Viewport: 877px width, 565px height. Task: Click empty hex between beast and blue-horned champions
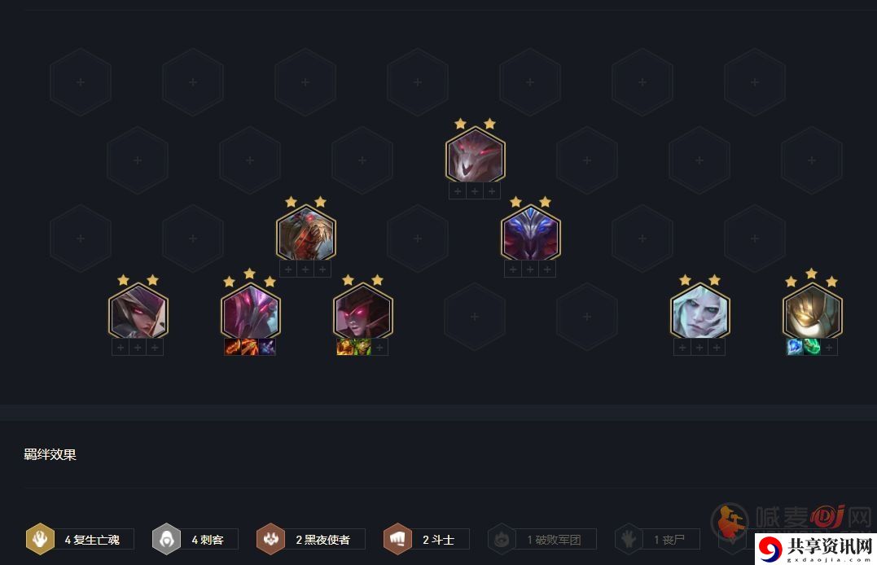(x=418, y=239)
